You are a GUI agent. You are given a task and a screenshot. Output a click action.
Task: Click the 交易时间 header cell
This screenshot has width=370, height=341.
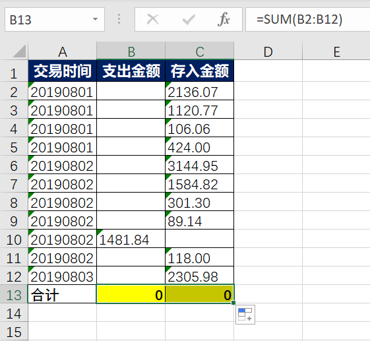(x=62, y=71)
